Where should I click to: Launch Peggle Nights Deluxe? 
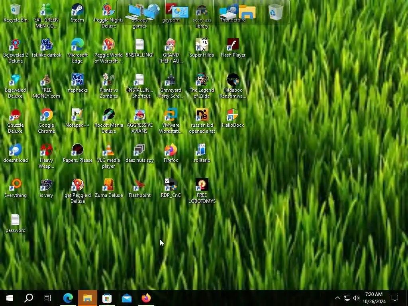[x=108, y=16]
